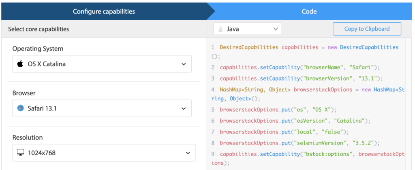The width and height of the screenshot is (415, 170).
Task: Click the monitor icon in Resolution field
Action: point(20,153)
